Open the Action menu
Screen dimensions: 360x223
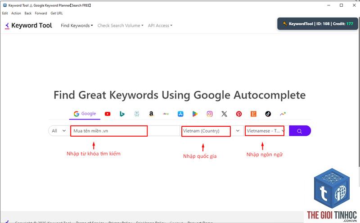pos(16,13)
